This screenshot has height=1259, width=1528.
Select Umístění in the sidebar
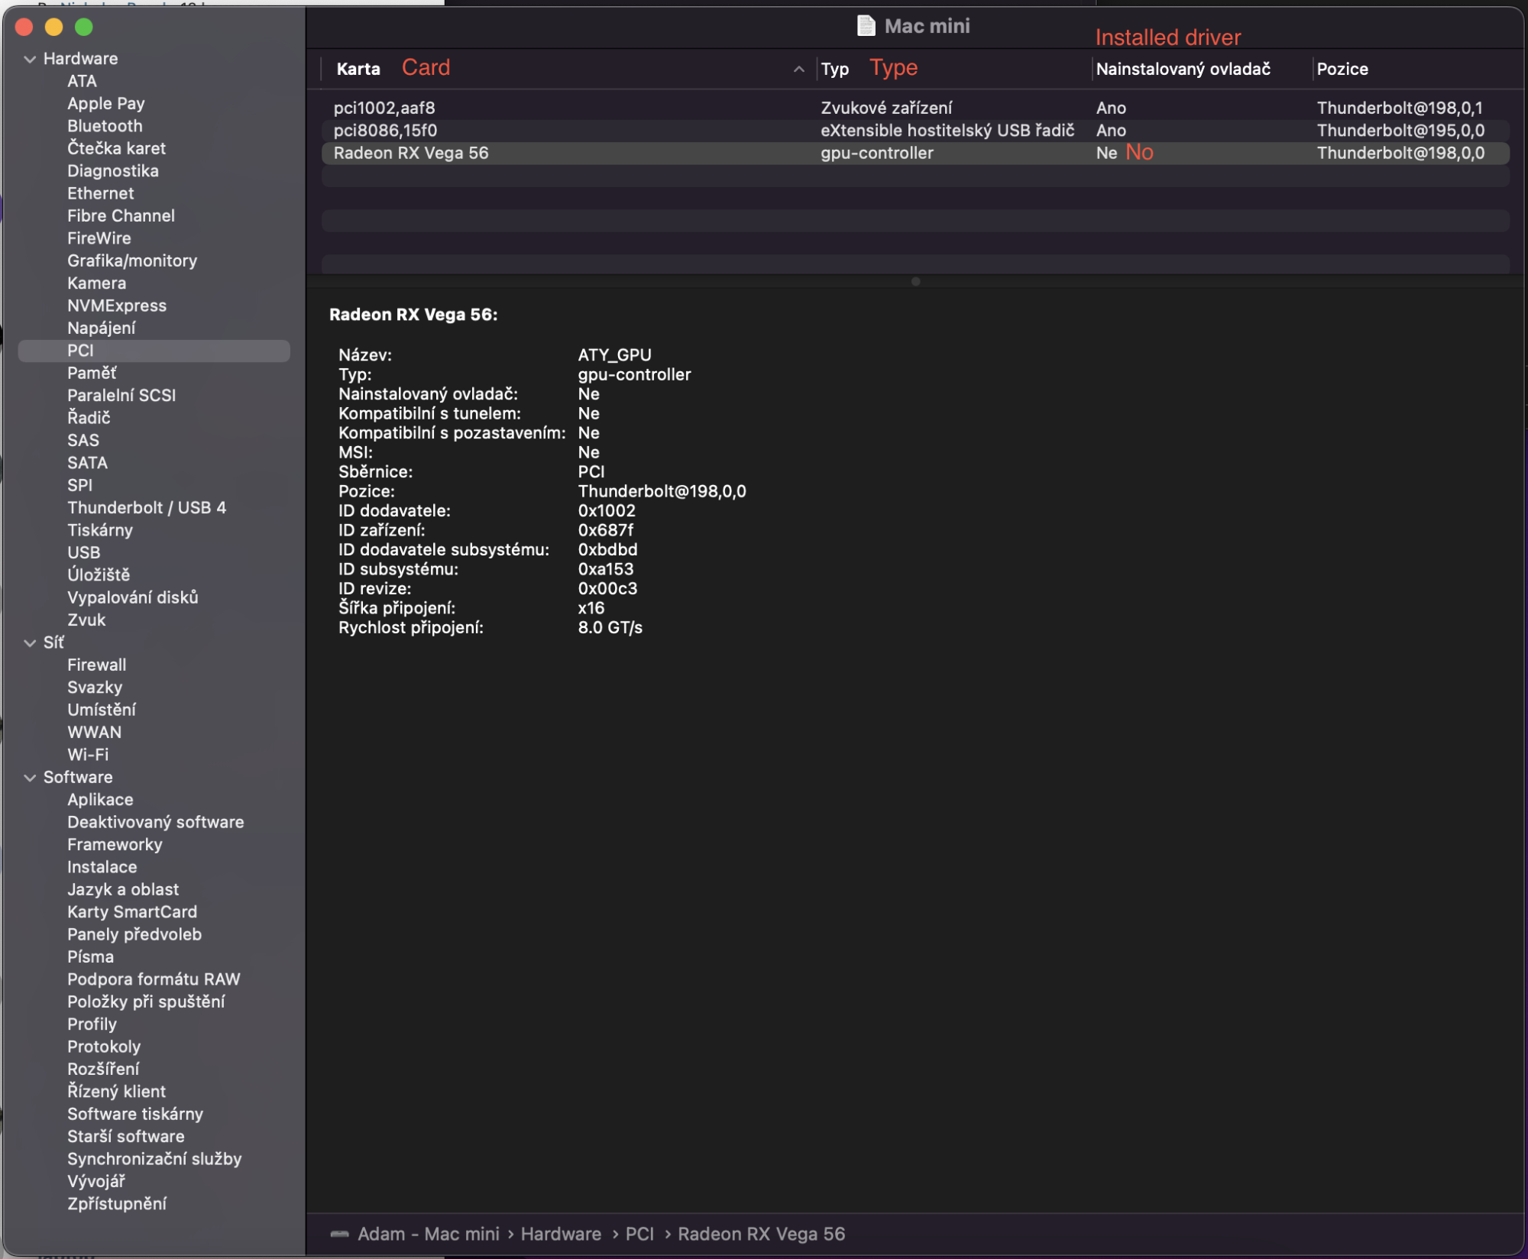coord(102,710)
